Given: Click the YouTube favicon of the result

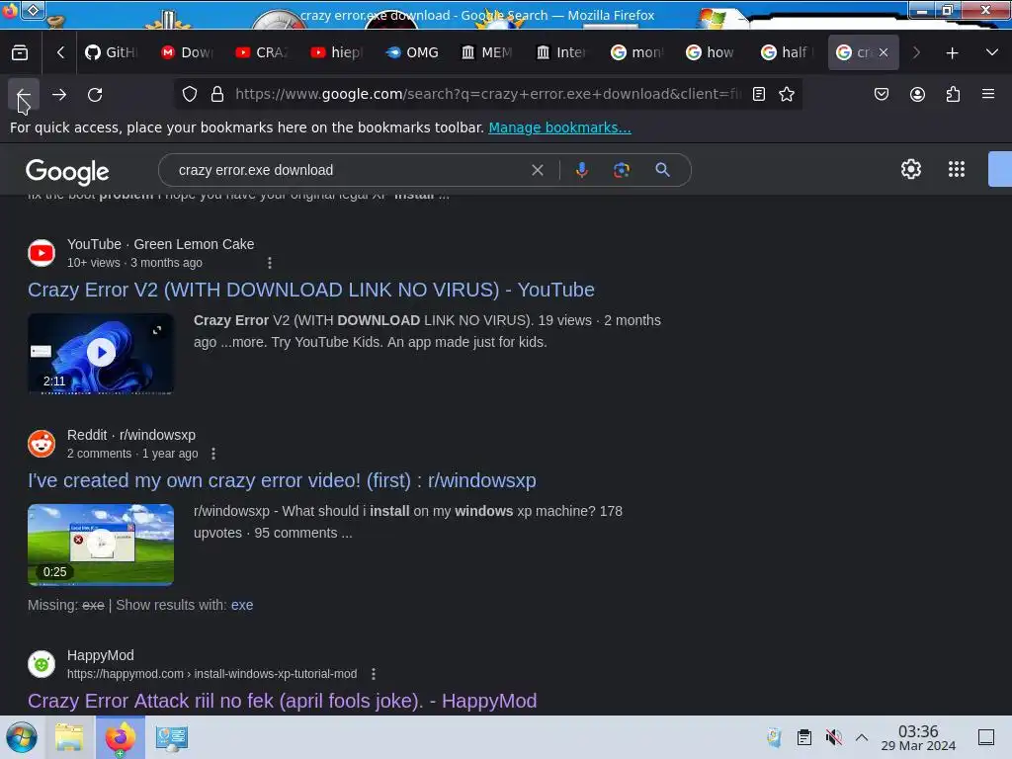Looking at the screenshot, I should (x=42, y=253).
